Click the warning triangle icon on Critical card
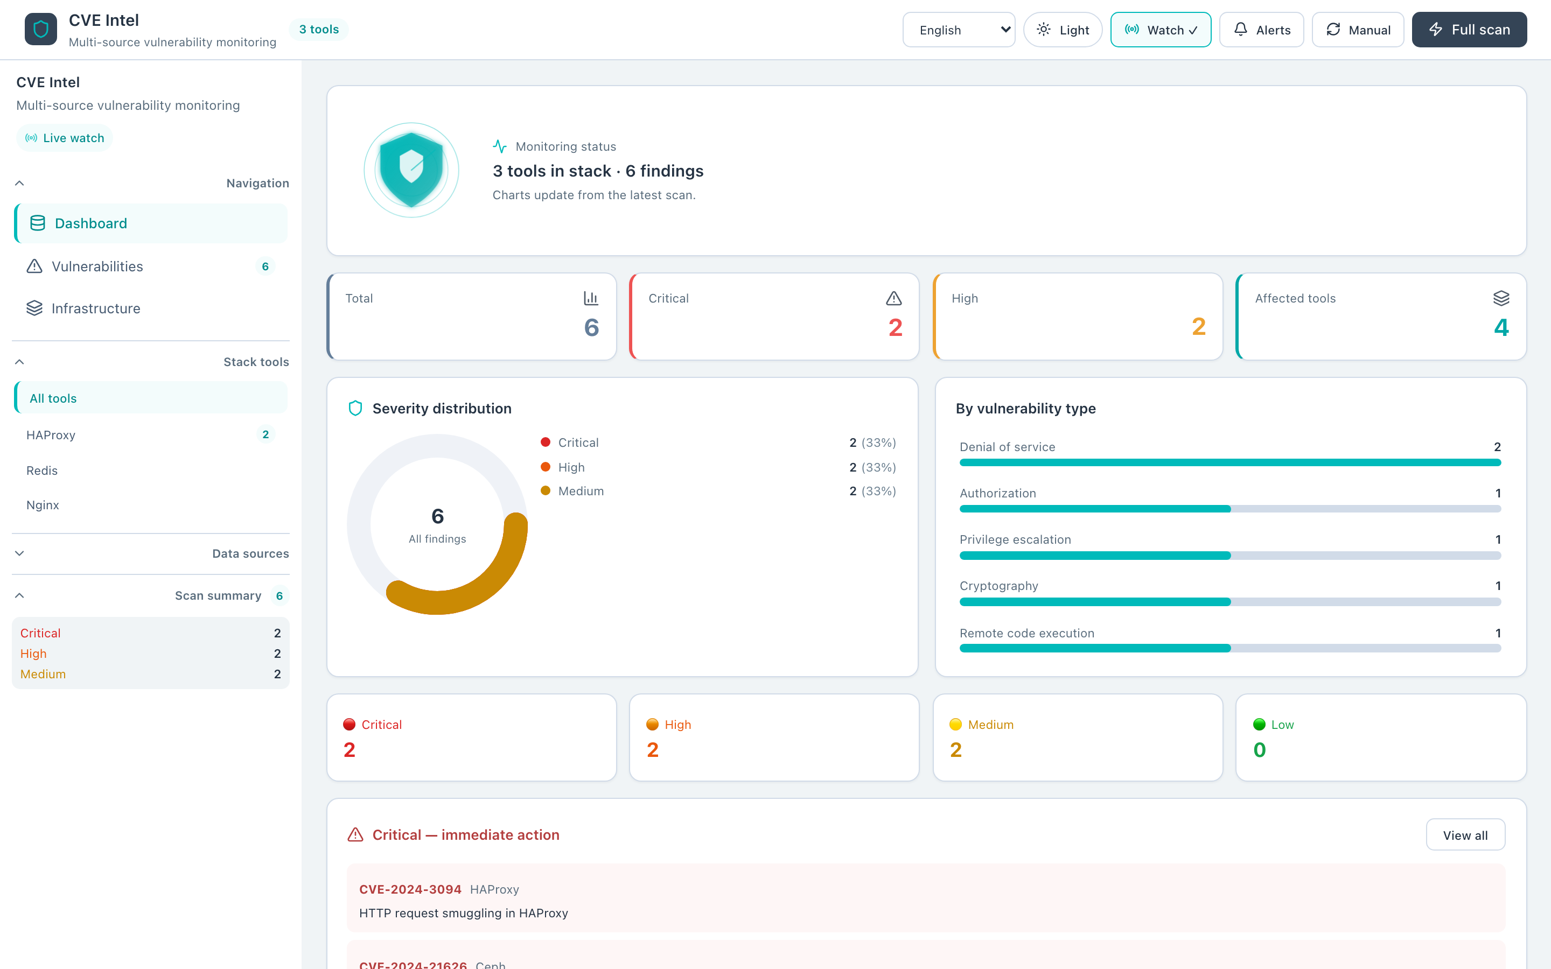Screen dimensions: 1551x969 tap(894, 298)
